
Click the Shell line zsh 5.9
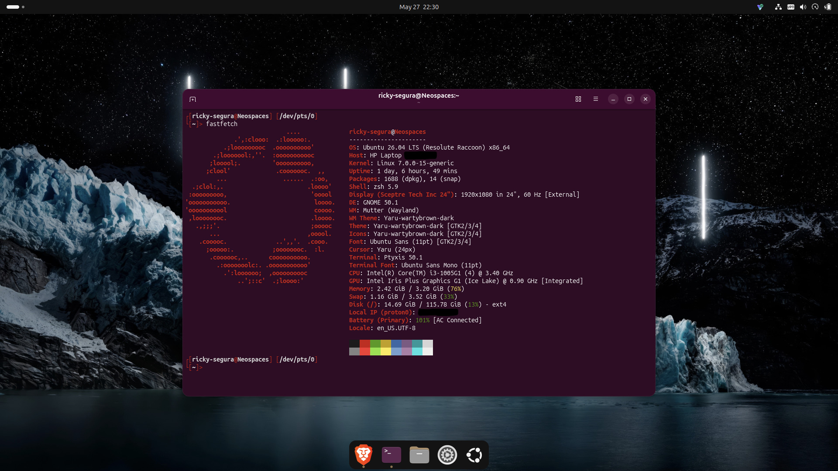coord(374,187)
